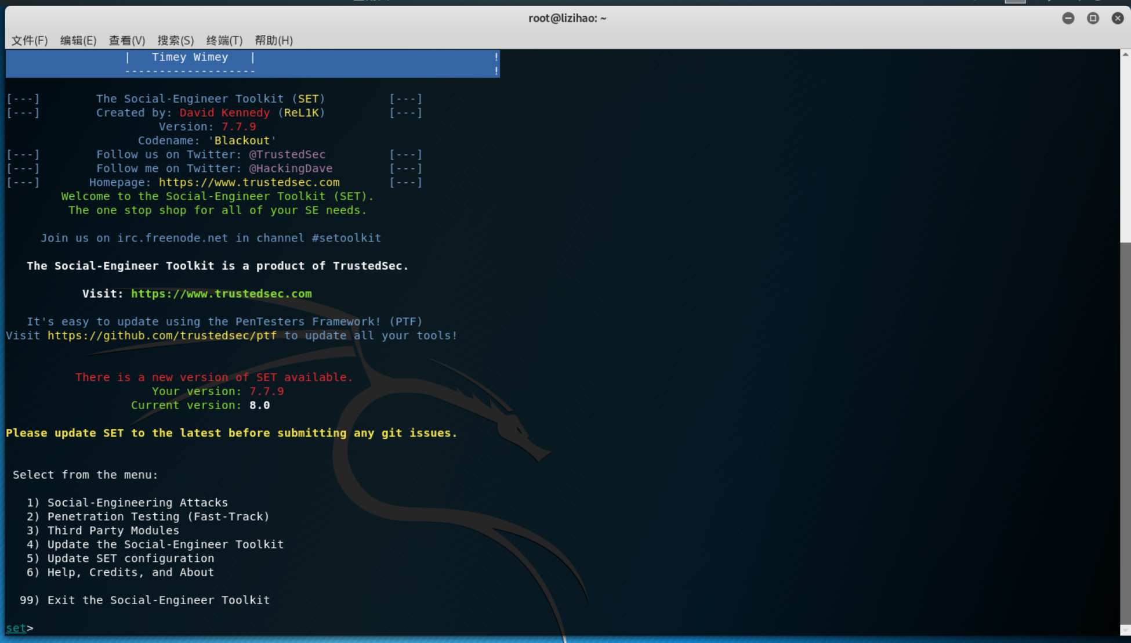1131x643 pixels.
Task: Click the scrollbar down arrow
Action: (1125, 630)
